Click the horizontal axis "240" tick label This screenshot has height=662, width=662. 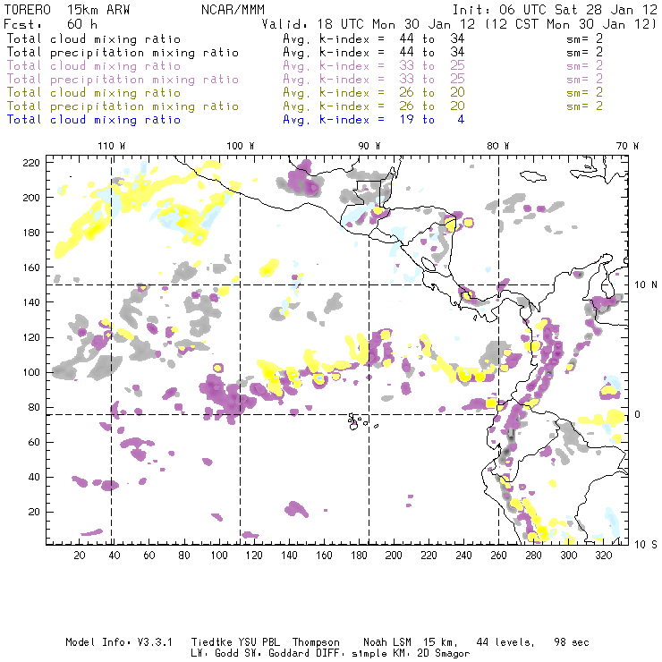(463, 556)
